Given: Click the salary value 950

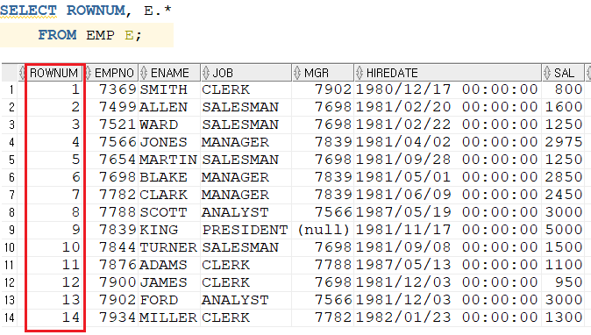Looking at the screenshot, I should pos(563,282).
